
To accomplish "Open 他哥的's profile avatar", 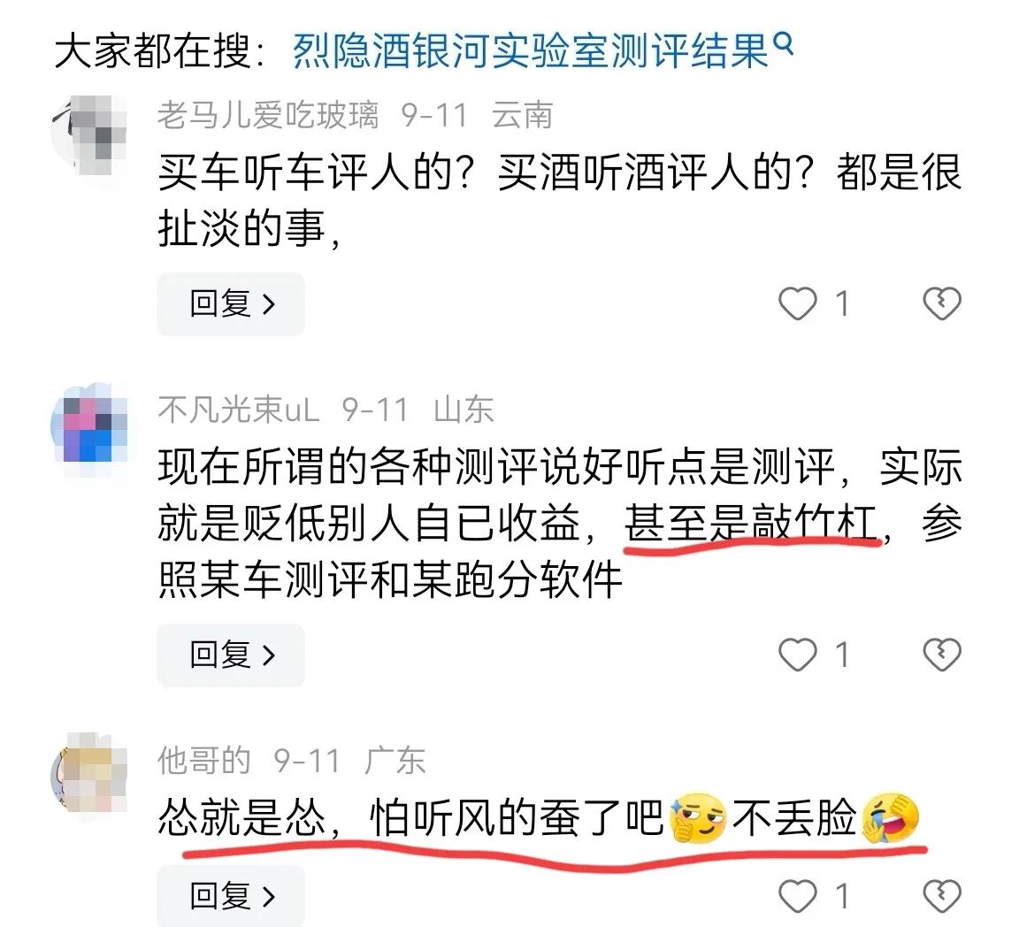I will point(89,774).
